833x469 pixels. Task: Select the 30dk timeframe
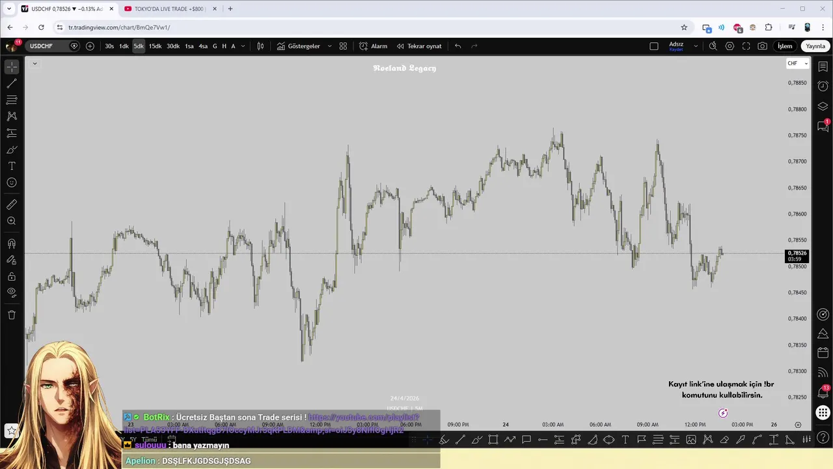point(173,46)
